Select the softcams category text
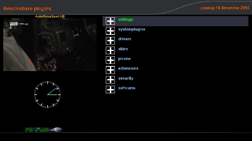Image resolution: width=252 pixels, height=141 pixels. [x=127, y=88]
